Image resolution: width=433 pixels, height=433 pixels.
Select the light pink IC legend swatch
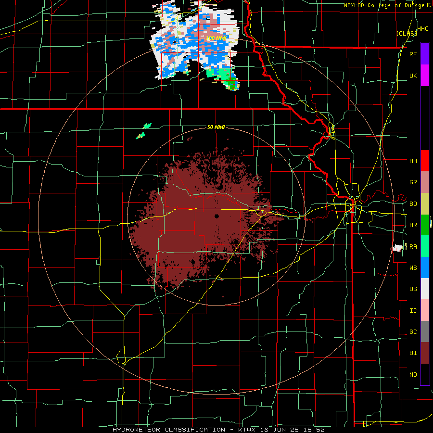(425, 310)
